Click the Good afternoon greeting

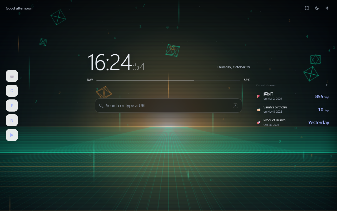point(19,8)
